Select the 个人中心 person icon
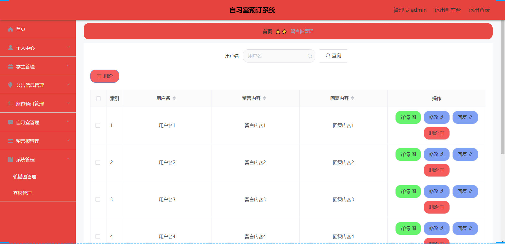505x244 pixels. [x=10, y=48]
